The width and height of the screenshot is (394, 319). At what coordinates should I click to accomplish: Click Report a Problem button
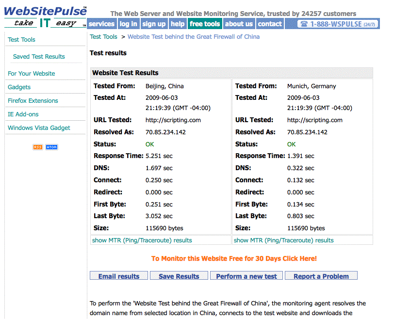coord(321,276)
